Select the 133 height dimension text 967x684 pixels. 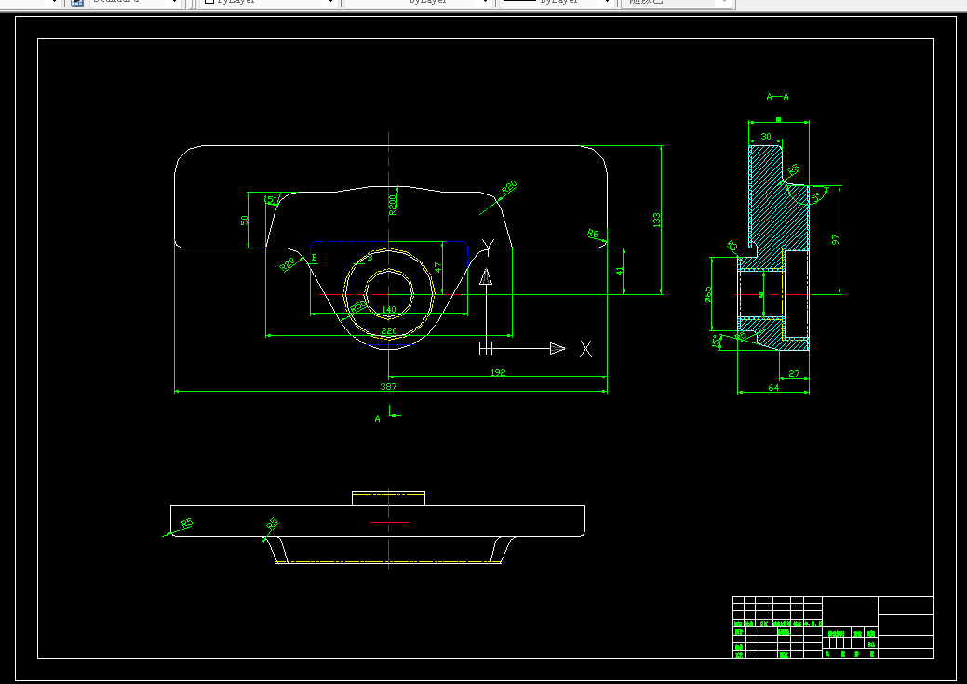click(656, 221)
